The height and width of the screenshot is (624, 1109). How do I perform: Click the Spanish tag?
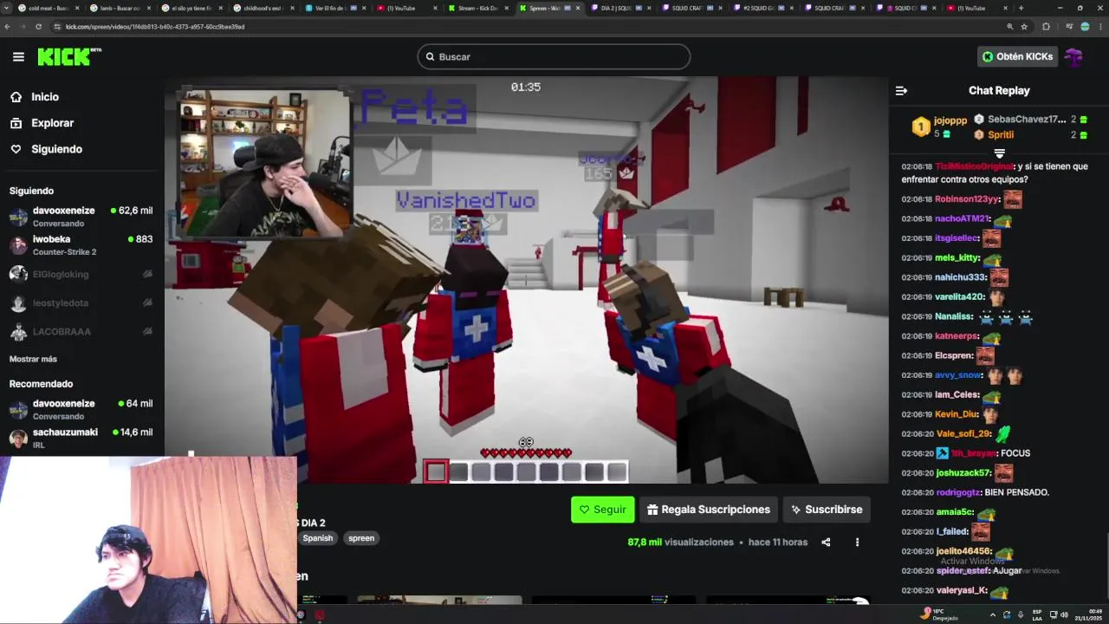tap(318, 538)
